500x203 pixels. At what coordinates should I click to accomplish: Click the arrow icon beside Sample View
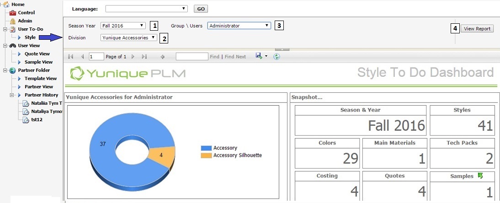(20, 62)
